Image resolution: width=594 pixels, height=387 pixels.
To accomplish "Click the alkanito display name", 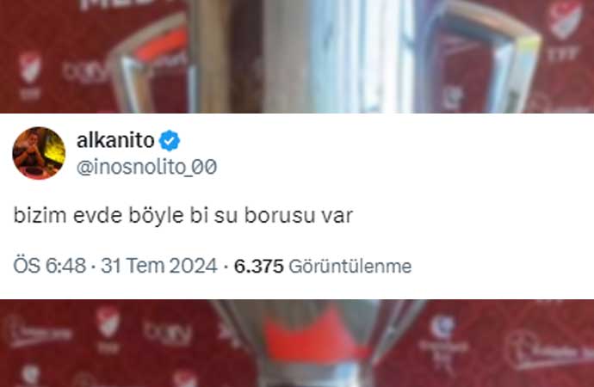I will point(115,140).
